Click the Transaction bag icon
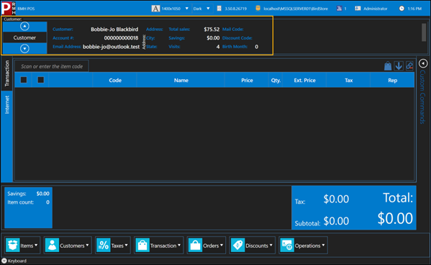 142,245
